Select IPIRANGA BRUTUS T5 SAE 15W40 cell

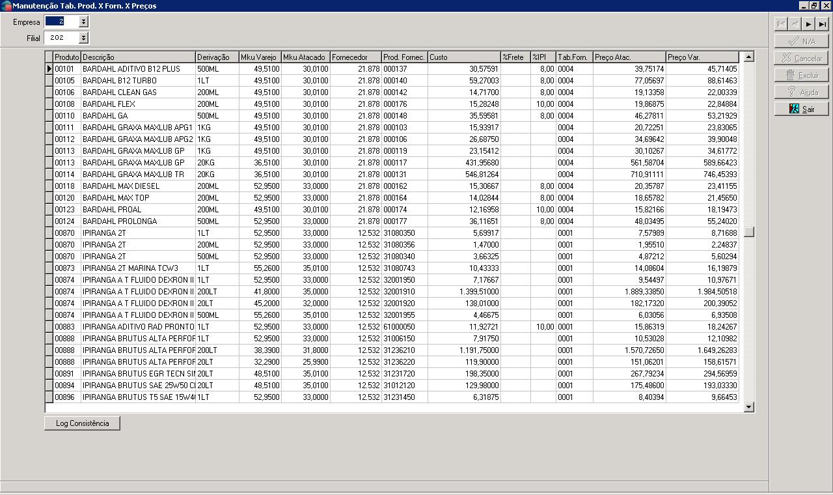coord(139,397)
